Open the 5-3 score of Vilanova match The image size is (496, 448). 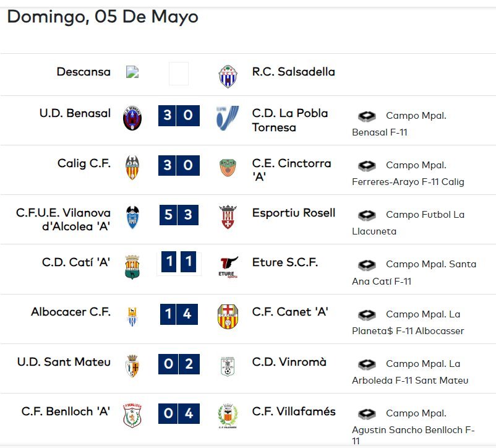[179, 215]
